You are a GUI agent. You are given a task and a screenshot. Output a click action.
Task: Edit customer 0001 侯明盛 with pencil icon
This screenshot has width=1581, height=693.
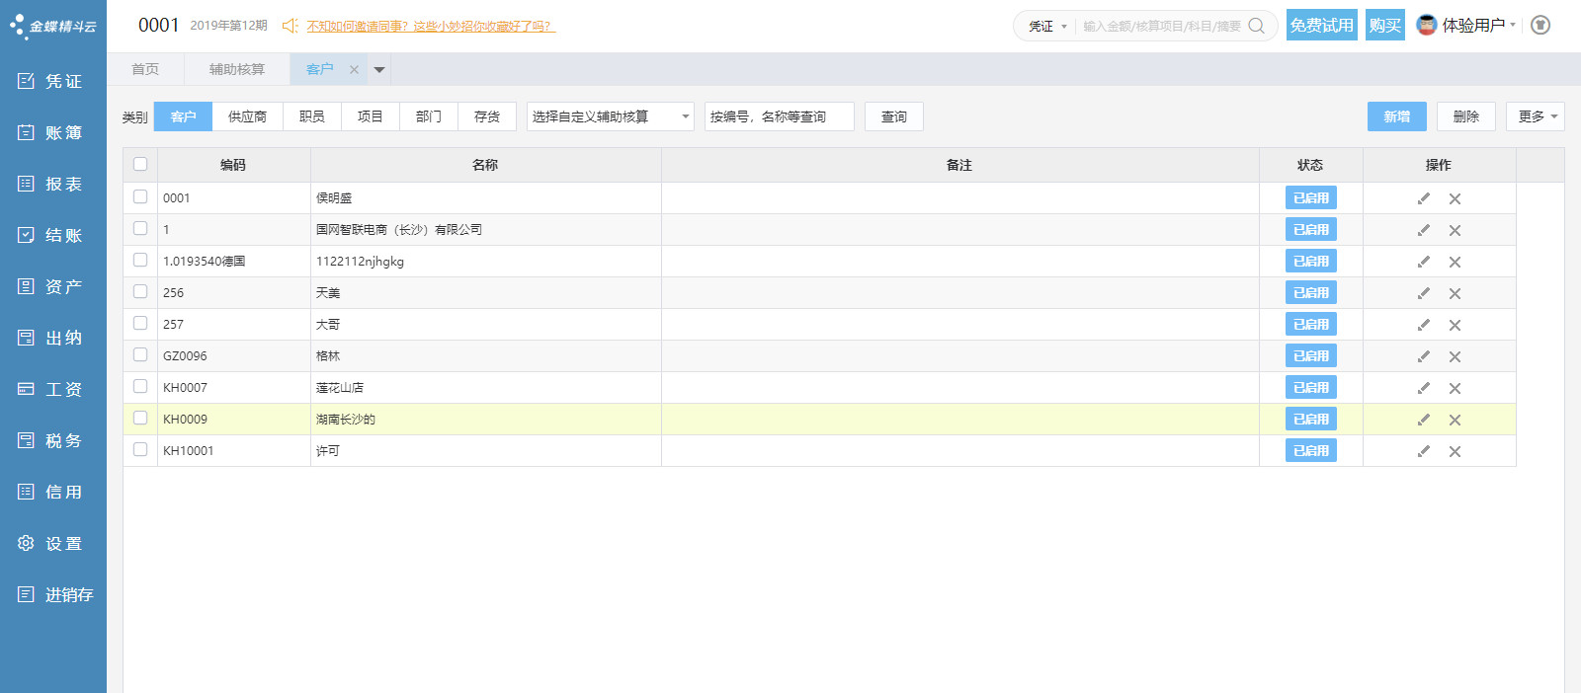(x=1424, y=198)
